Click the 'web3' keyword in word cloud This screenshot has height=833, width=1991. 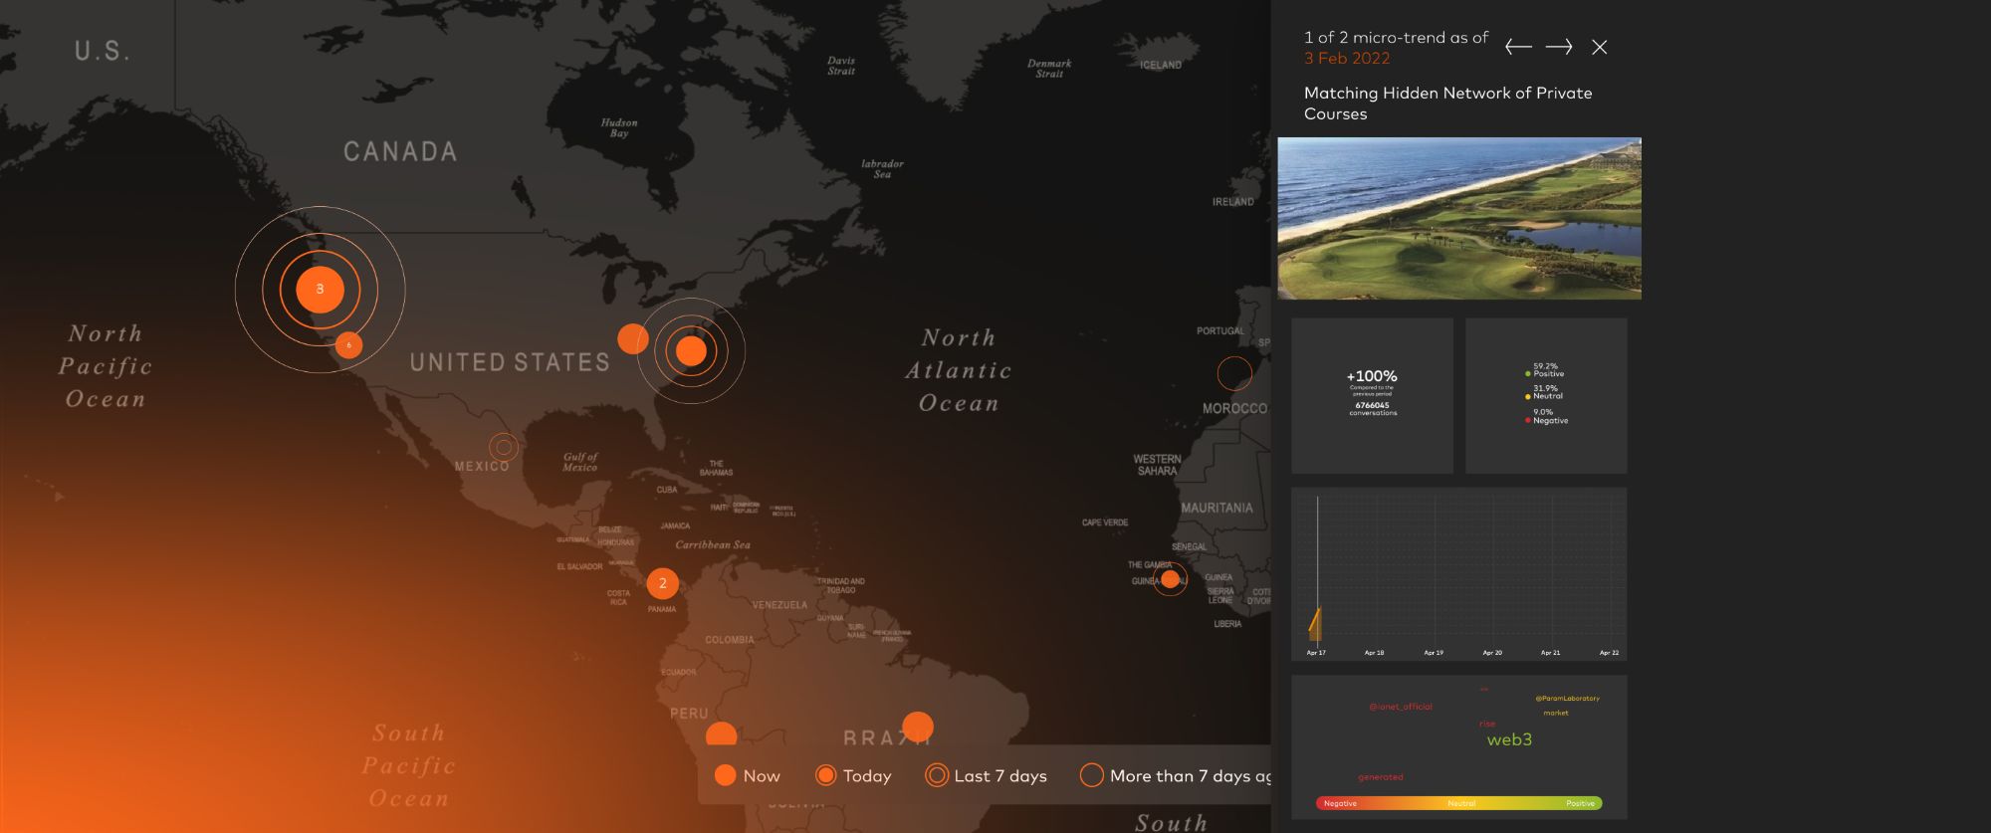point(1509,739)
